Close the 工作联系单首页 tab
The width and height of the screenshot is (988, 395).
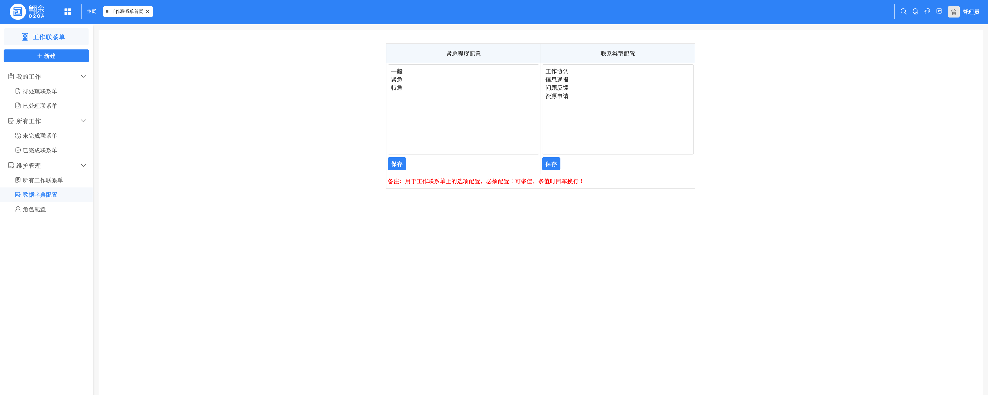148,12
